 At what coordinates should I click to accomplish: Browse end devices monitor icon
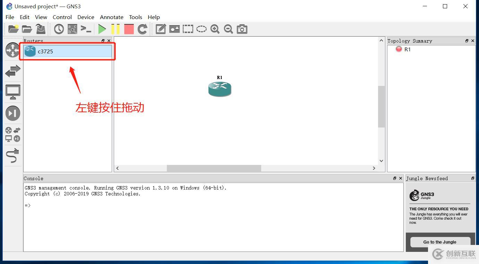click(13, 92)
